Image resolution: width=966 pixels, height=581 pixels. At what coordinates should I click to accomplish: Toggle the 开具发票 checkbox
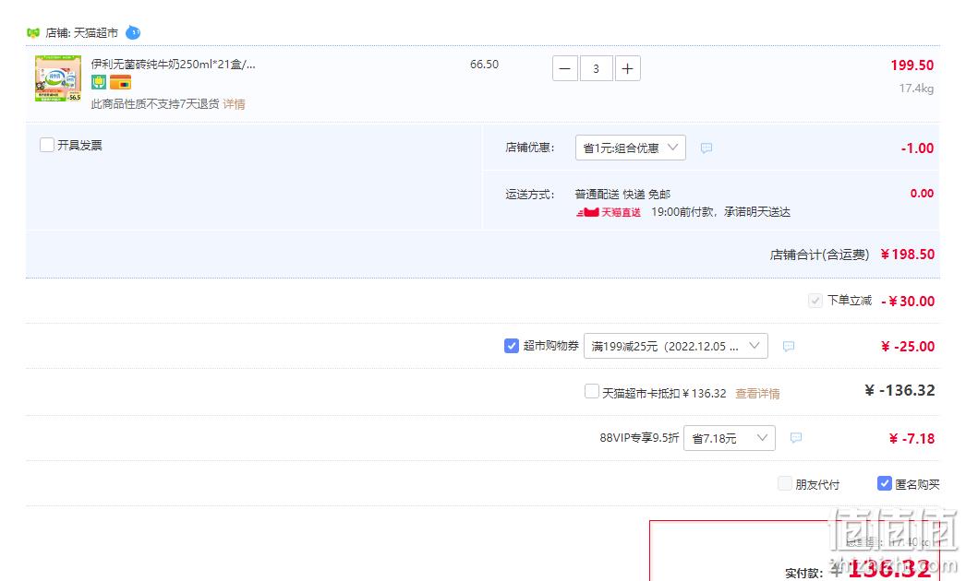coord(47,145)
